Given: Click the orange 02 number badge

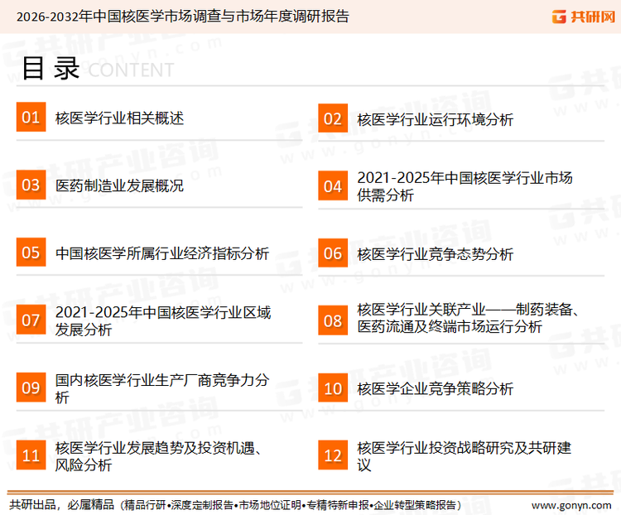Looking at the screenshot, I should click(333, 118).
